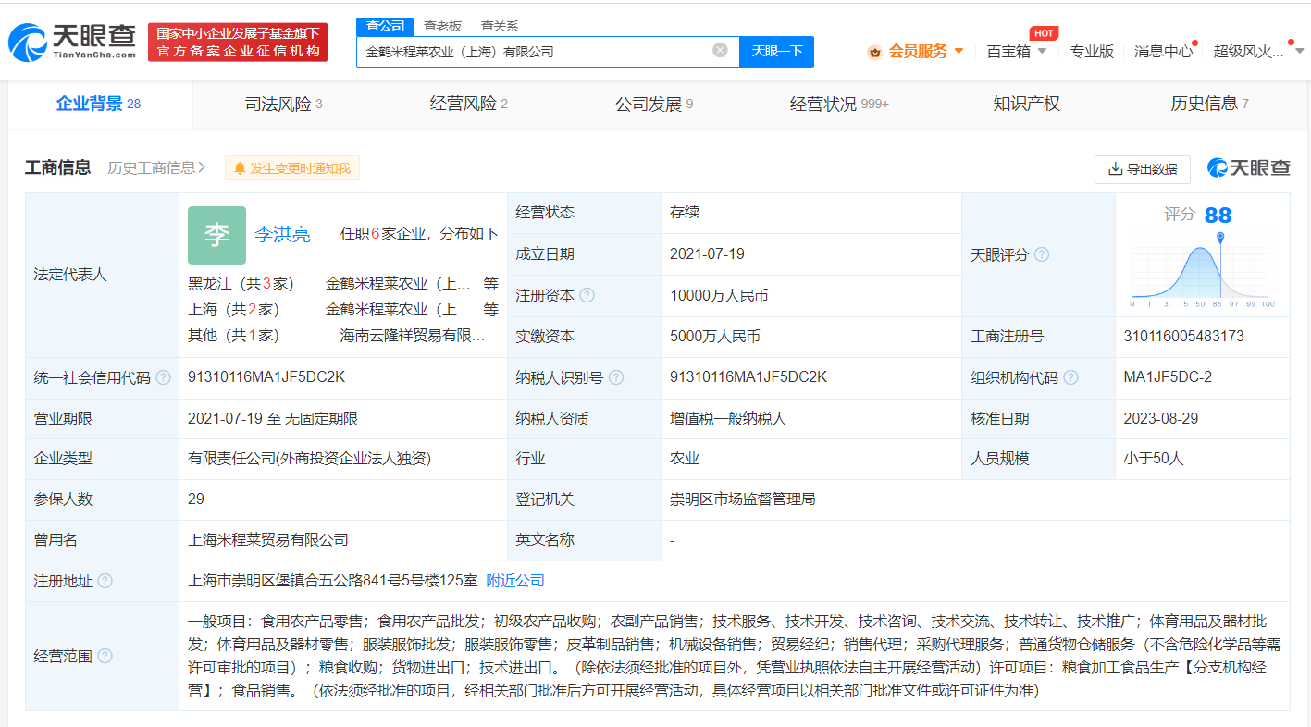
Task: Click the 导出数据 export button
Action: pos(1143,168)
